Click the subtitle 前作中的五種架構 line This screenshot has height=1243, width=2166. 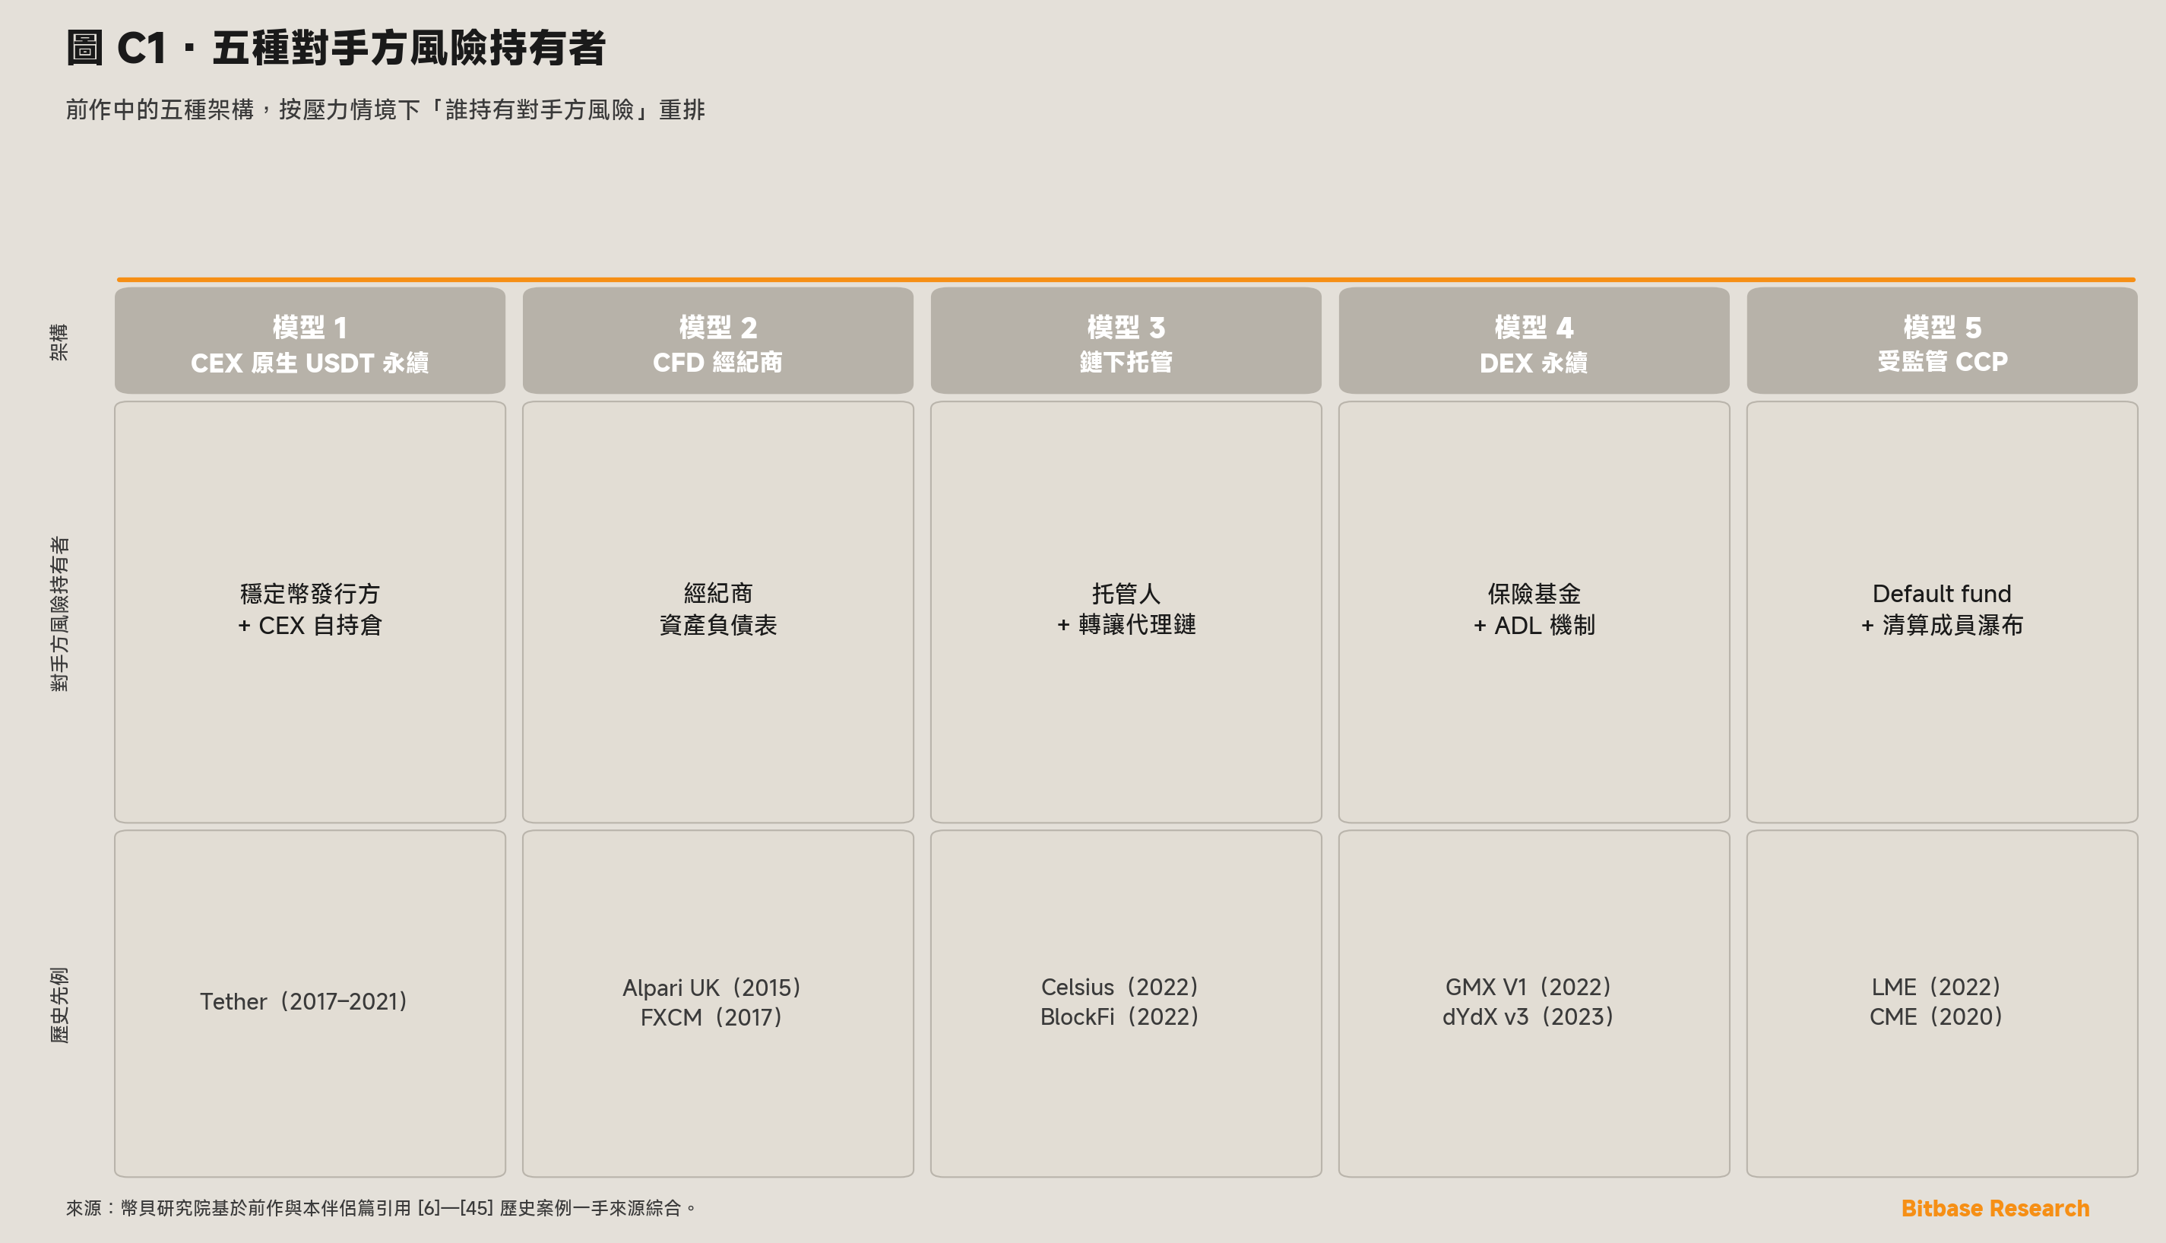click(385, 109)
